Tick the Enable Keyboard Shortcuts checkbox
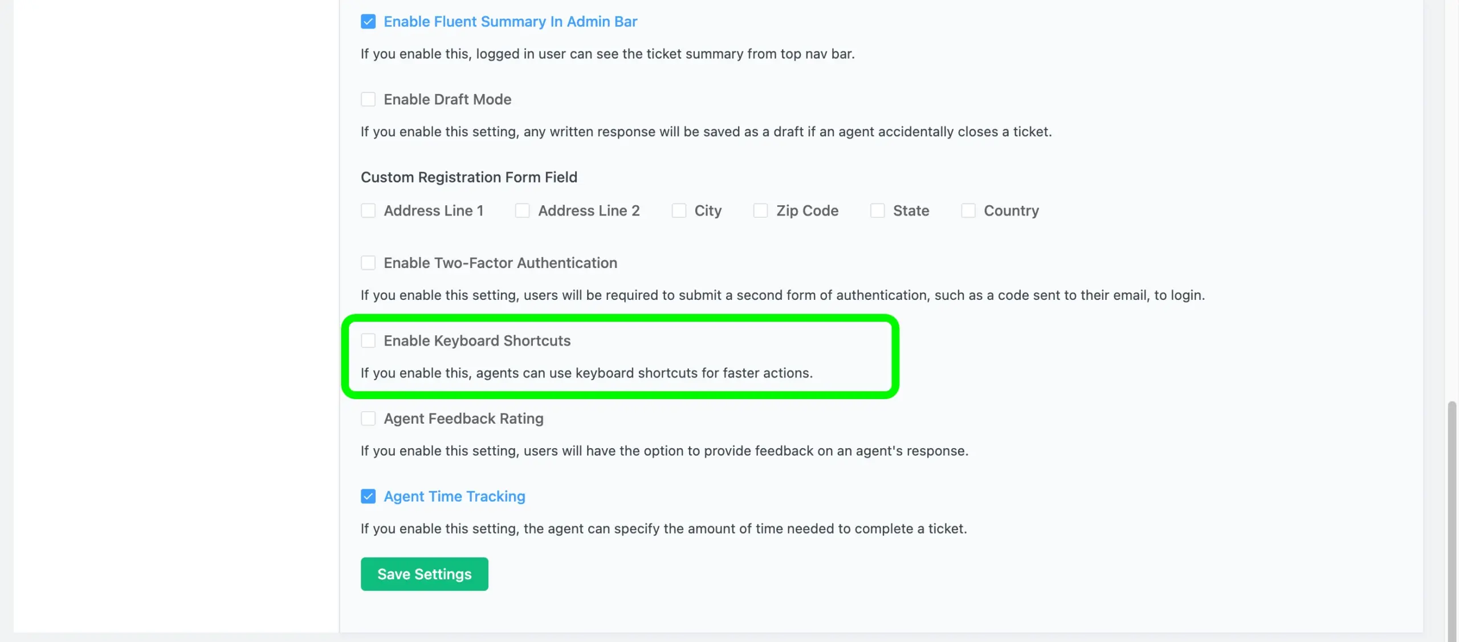The height and width of the screenshot is (642, 1459). [x=368, y=340]
